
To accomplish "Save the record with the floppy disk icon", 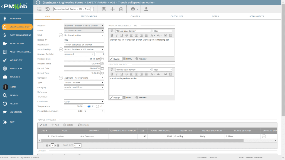I will point(104,9).
